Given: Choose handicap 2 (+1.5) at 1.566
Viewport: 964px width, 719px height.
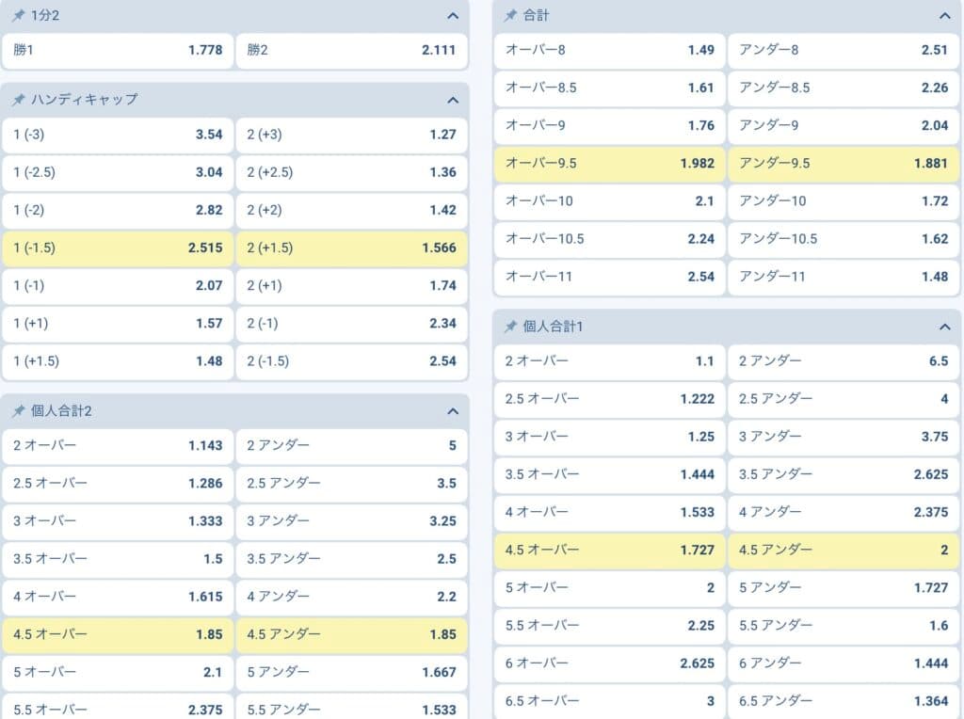Looking at the screenshot, I should pyautogui.click(x=351, y=248).
